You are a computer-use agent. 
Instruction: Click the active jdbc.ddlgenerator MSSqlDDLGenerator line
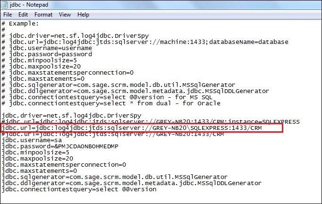tap(131, 183)
